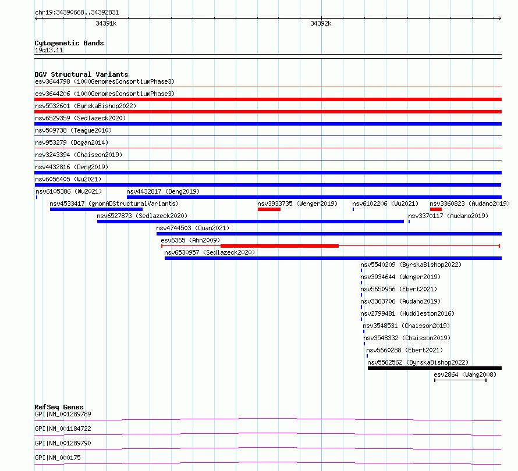The height and width of the screenshot is (471, 518).
Task: Click the nsv4744503 (Quan2021) label
Action: [193, 228]
